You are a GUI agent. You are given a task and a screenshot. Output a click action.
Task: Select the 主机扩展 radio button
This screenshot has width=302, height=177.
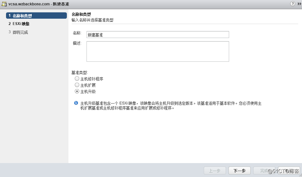coord(77,85)
